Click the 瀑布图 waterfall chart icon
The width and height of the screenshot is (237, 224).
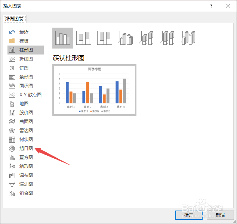tap(12, 175)
